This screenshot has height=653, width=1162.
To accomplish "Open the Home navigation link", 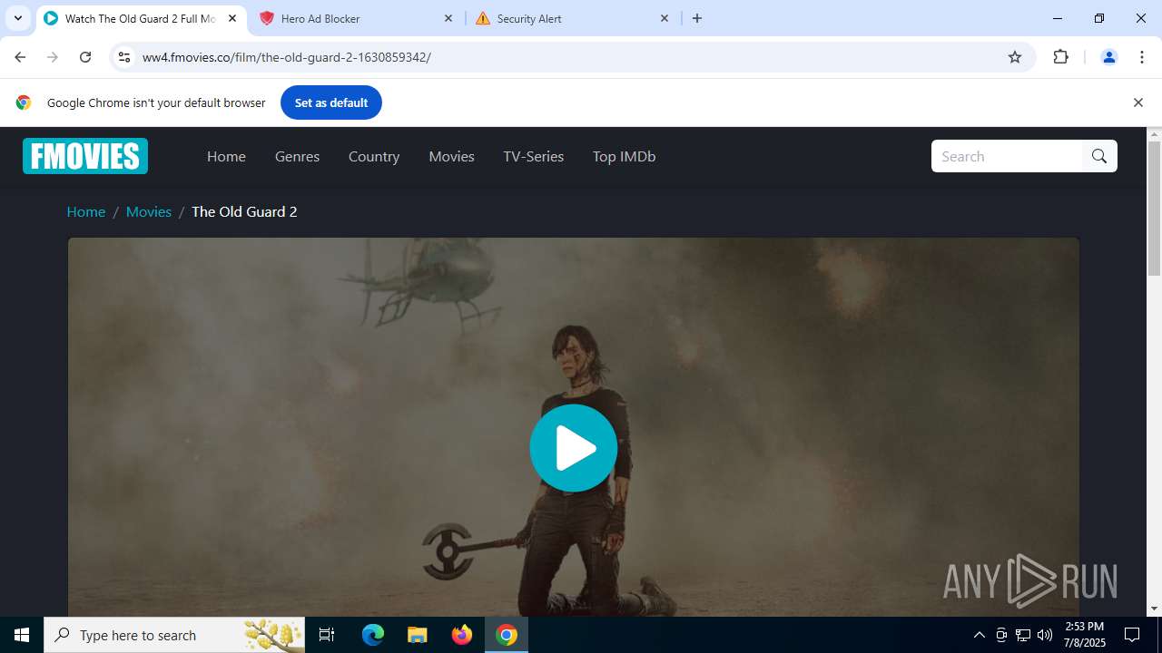I will coord(226,156).
